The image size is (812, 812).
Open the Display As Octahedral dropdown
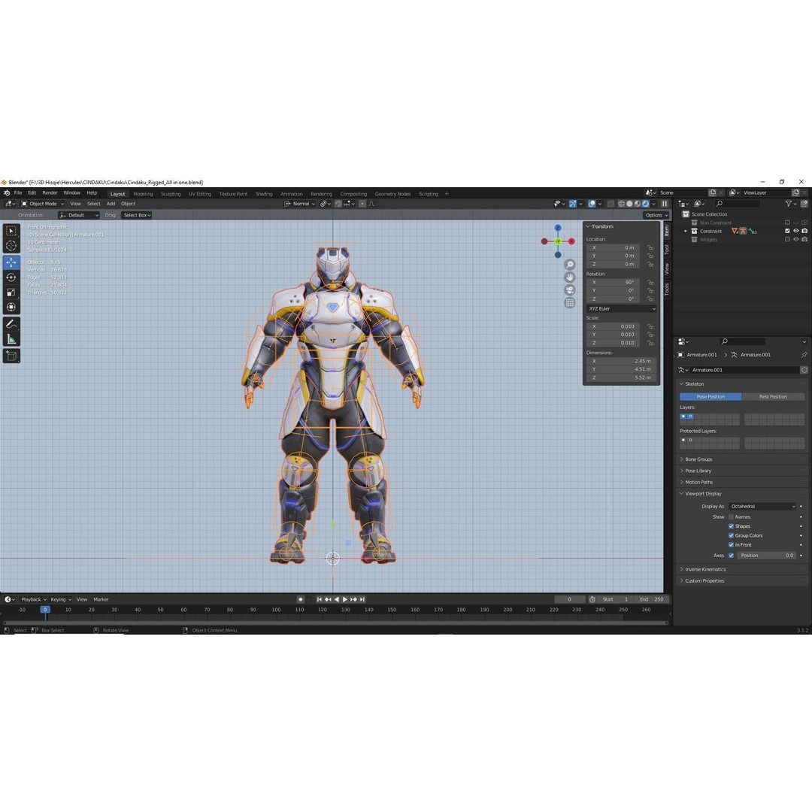click(762, 507)
